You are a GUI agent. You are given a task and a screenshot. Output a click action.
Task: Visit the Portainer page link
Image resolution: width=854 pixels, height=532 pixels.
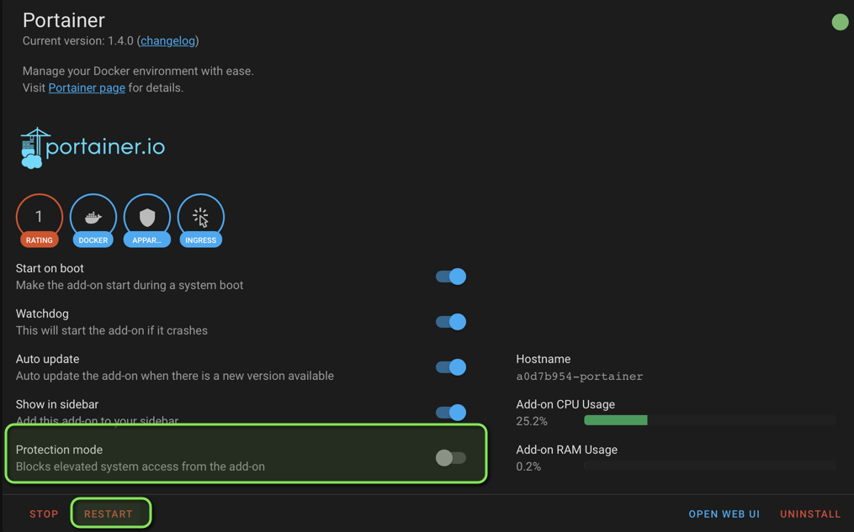87,87
